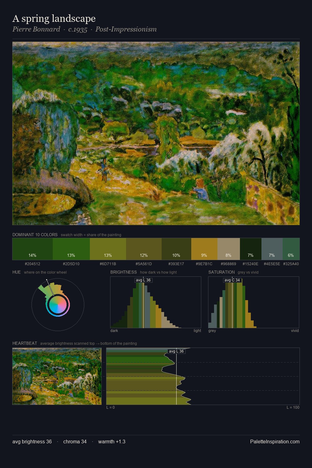
Task: Click the 'avg L 36' brightness histogram label
Action: click(144, 280)
